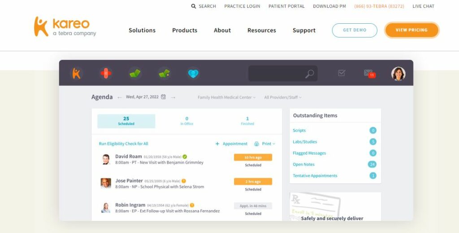
Task: Click the 5 badge next to Labs/Studies
Action: click(372, 142)
